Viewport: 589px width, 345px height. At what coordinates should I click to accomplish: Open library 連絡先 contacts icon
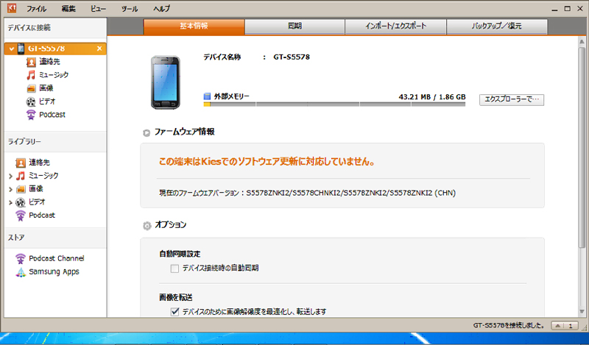tap(21, 163)
